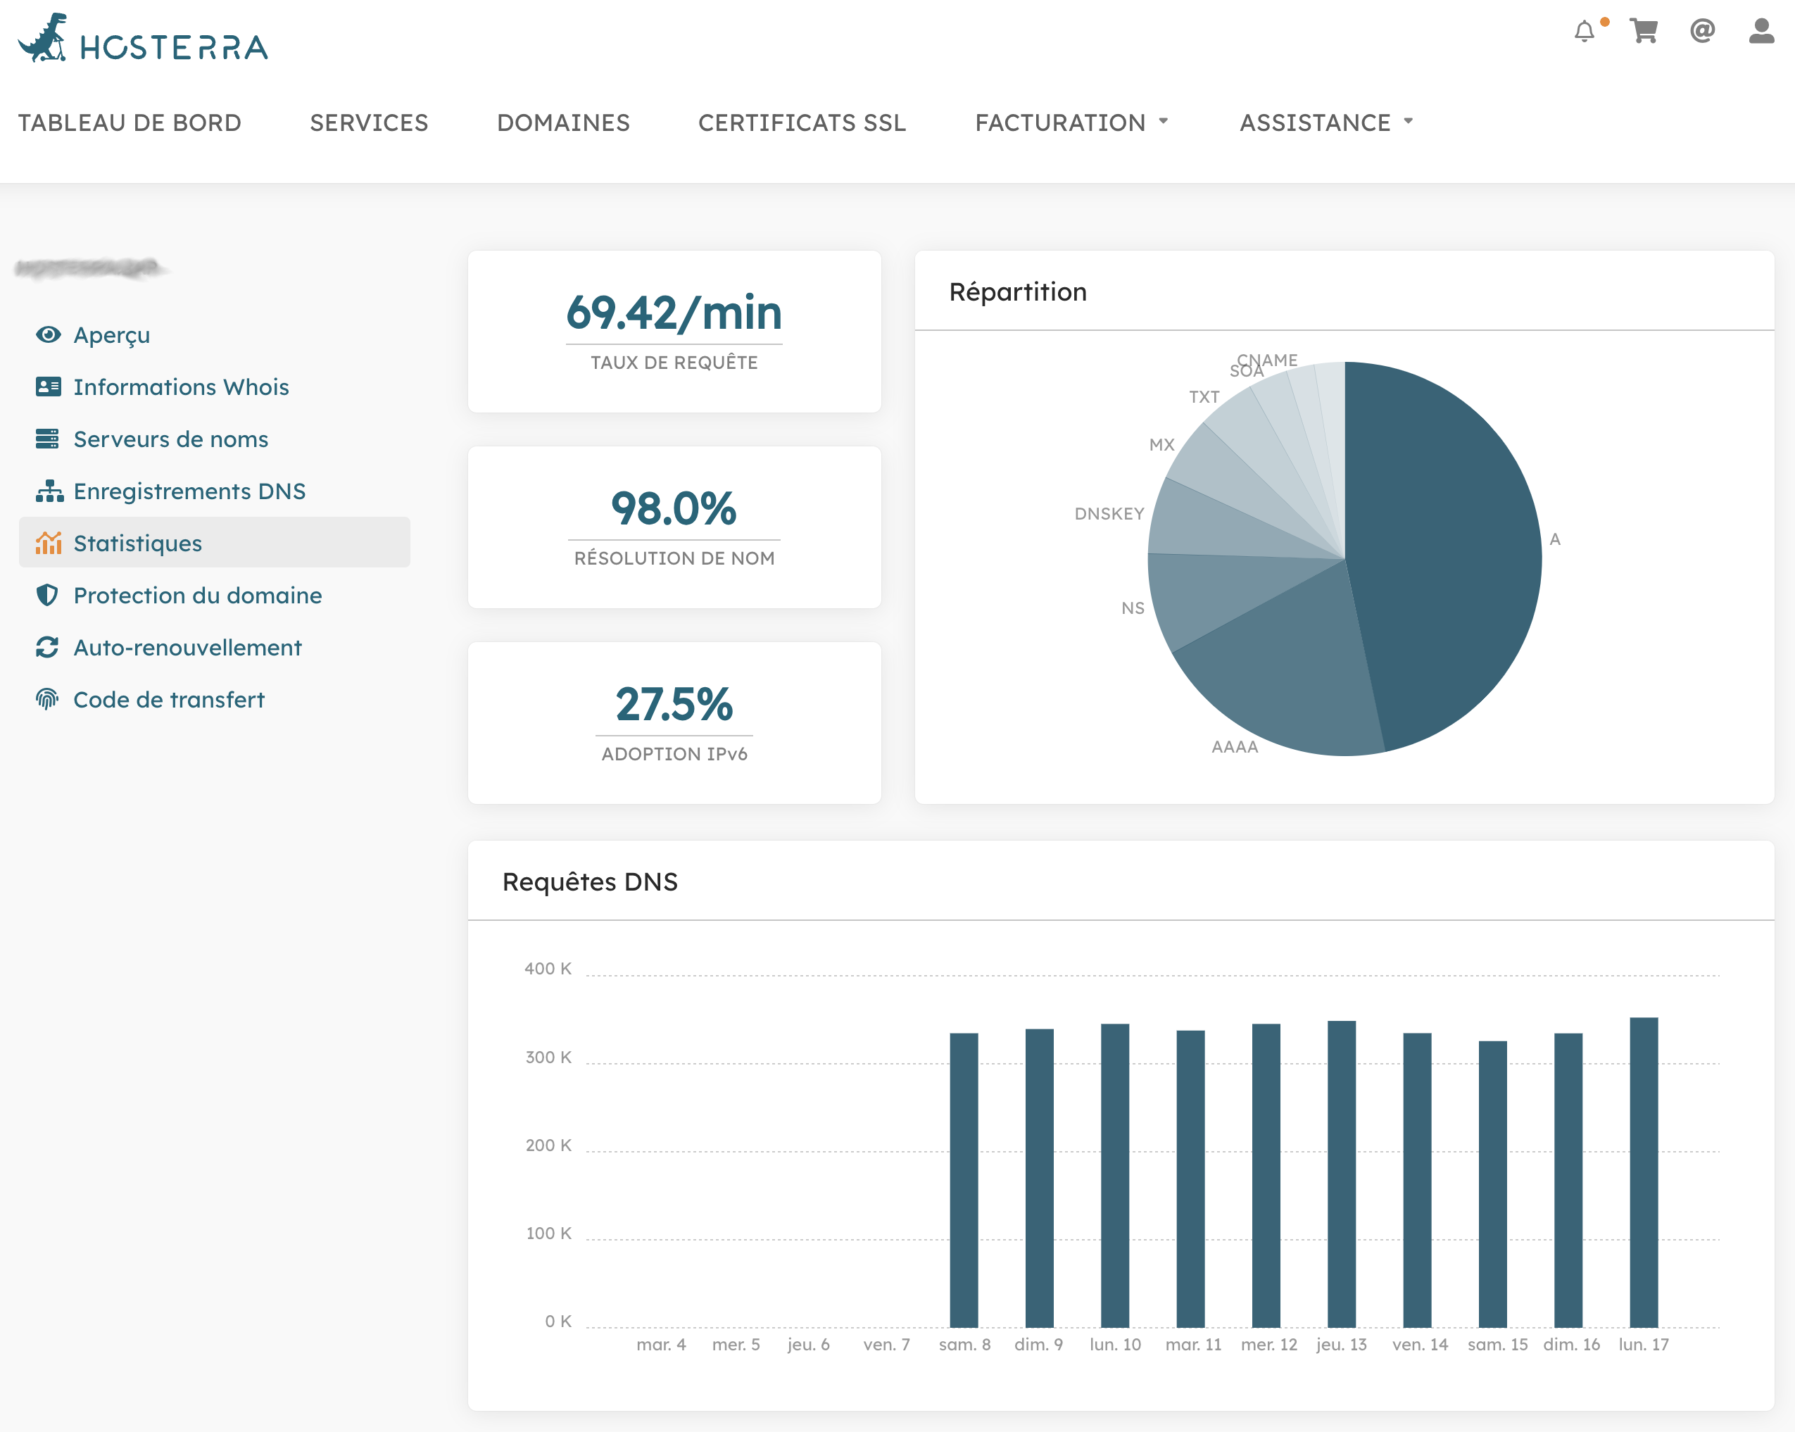
Task: Open Certificats SSL page
Action: [x=802, y=123]
